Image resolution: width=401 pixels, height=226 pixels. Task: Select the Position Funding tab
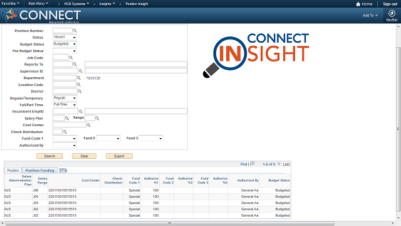click(x=39, y=170)
